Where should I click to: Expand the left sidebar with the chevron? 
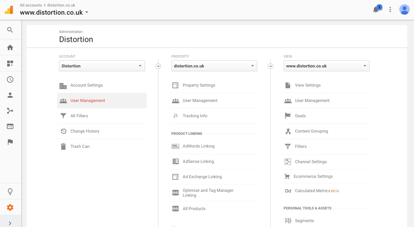click(10, 223)
